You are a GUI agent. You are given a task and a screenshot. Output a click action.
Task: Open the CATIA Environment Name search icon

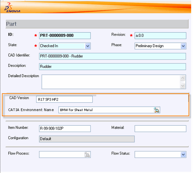(x=157, y=110)
